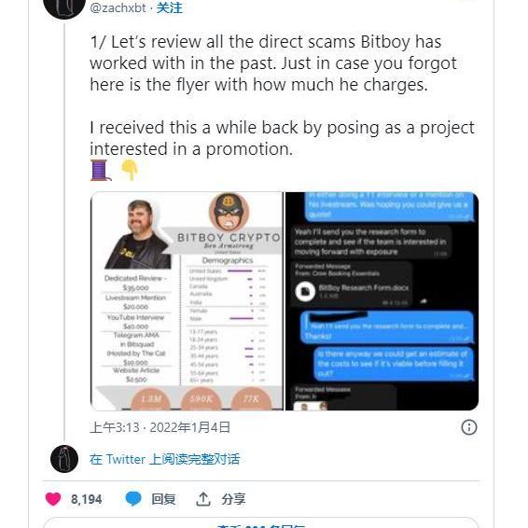Open the BitBoy Crypto flyer image
Viewport: 528px width, 528px height.
point(187,301)
